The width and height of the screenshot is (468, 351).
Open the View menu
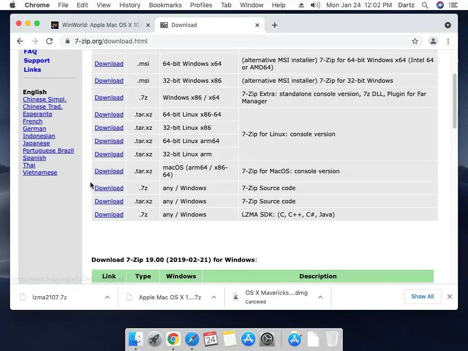104,5
